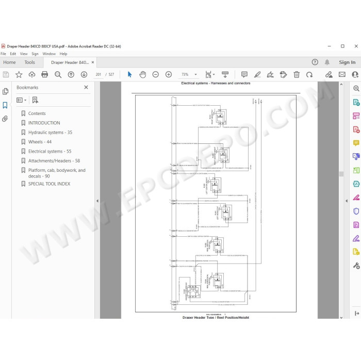Image resolution: width=361 pixels, height=361 pixels.
Task: Jump to Attachments/Headers - 58 bookmark
Action: [54, 161]
